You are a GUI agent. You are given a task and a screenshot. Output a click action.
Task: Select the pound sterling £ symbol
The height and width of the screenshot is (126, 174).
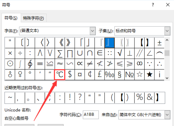(100, 75)
